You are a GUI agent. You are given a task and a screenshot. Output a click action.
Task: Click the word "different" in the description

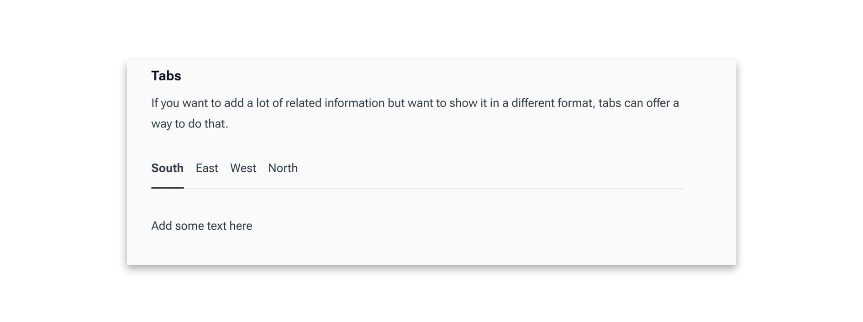(534, 103)
